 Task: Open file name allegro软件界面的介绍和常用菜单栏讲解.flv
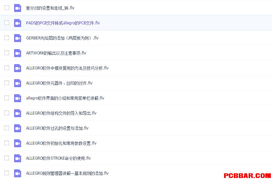coord(65,98)
